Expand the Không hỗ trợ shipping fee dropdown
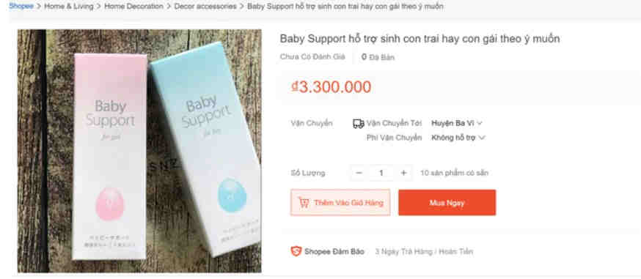Image resolution: width=641 pixels, height=279 pixels. tap(458, 138)
